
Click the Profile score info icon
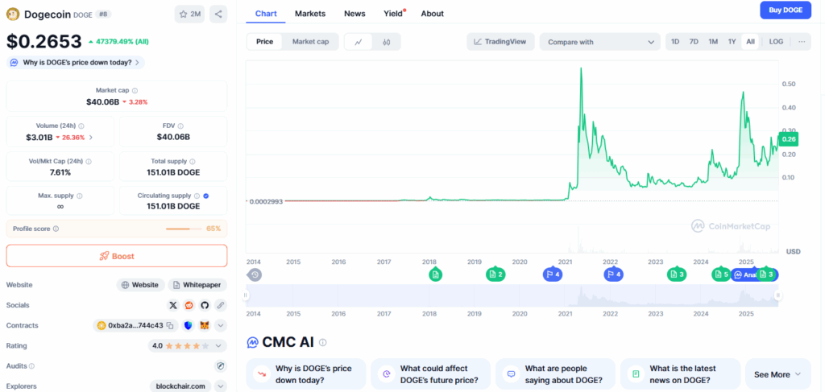(x=56, y=229)
